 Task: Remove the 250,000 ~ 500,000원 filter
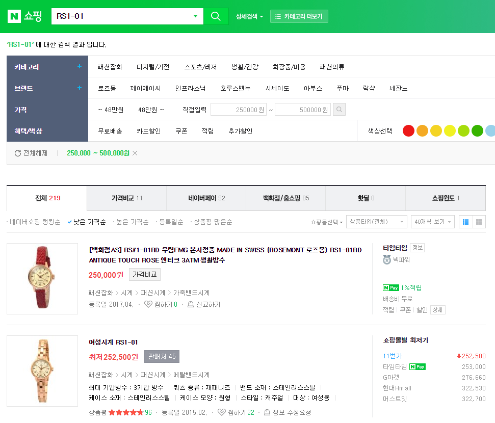coord(135,153)
